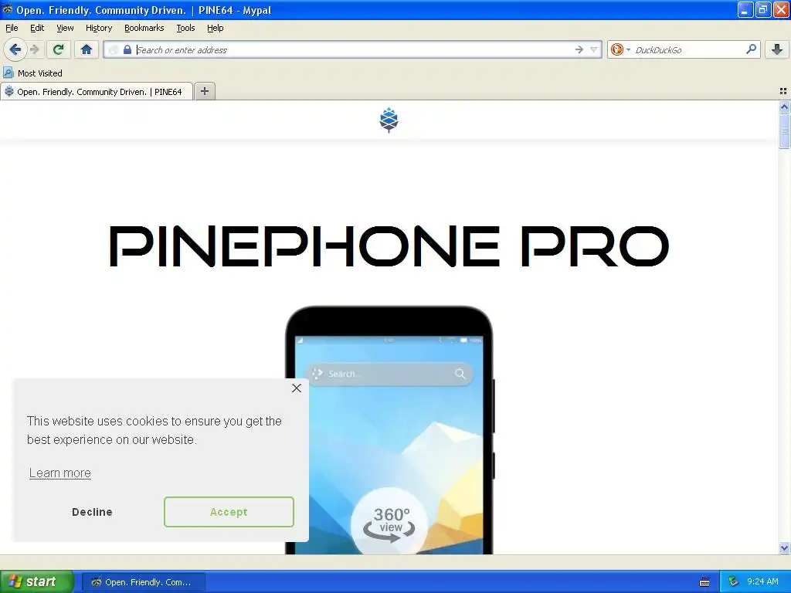The width and height of the screenshot is (791, 593).
Task: Open the File menu
Action: (12, 28)
